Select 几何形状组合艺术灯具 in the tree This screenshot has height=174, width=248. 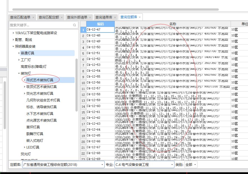pyautogui.click(x=43, y=100)
